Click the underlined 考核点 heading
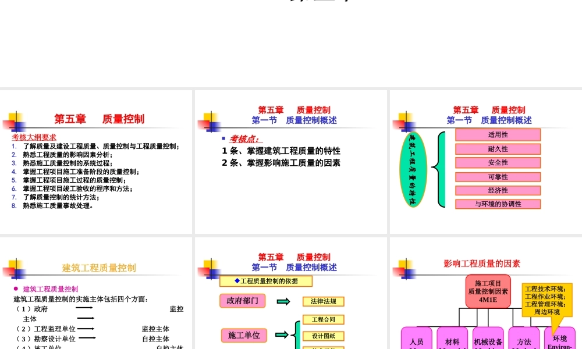 pos(244,139)
